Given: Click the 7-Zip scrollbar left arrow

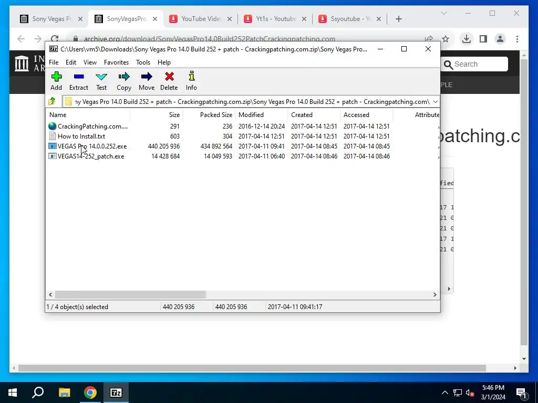Looking at the screenshot, I should 50,294.
